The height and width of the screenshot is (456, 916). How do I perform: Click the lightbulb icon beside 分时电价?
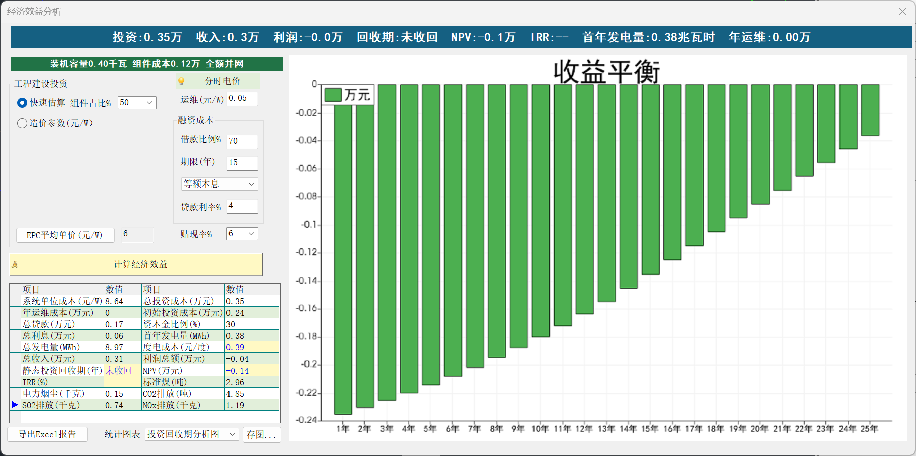(181, 81)
